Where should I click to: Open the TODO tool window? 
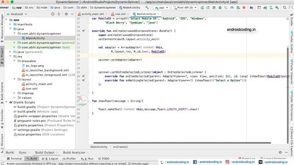coord(104,159)
